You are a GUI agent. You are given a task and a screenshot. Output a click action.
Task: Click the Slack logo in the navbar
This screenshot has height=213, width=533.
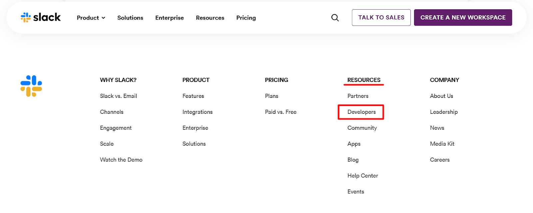[41, 17]
